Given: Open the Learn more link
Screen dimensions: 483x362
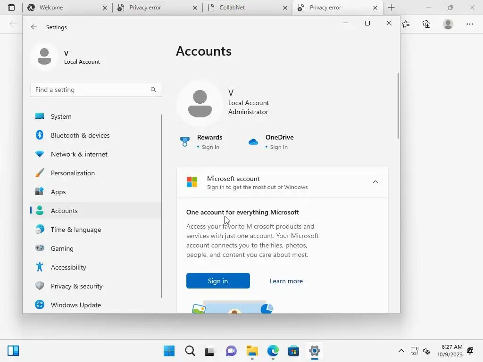Looking at the screenshot, I should [x=286, y=281].
